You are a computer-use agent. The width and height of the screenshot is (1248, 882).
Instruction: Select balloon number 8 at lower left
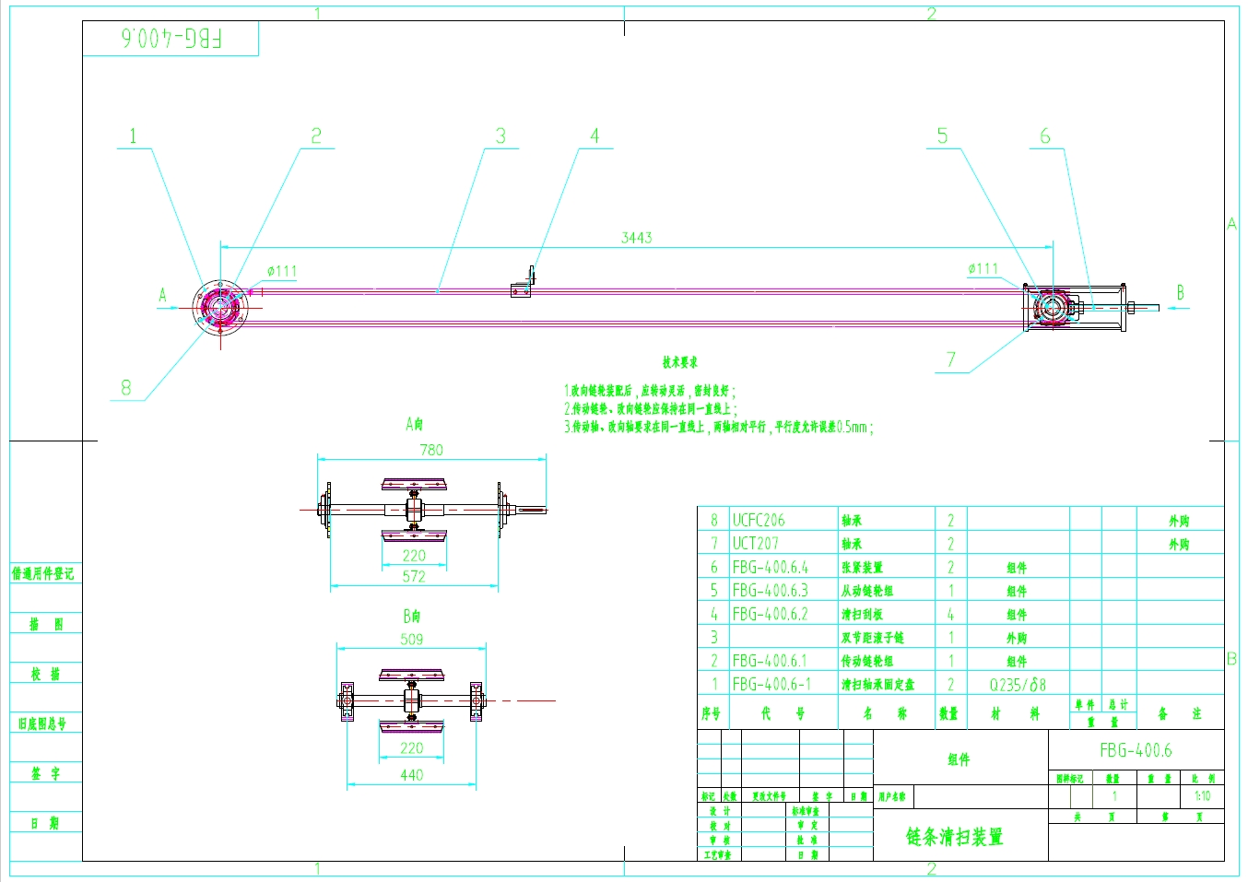pos(126,388)
